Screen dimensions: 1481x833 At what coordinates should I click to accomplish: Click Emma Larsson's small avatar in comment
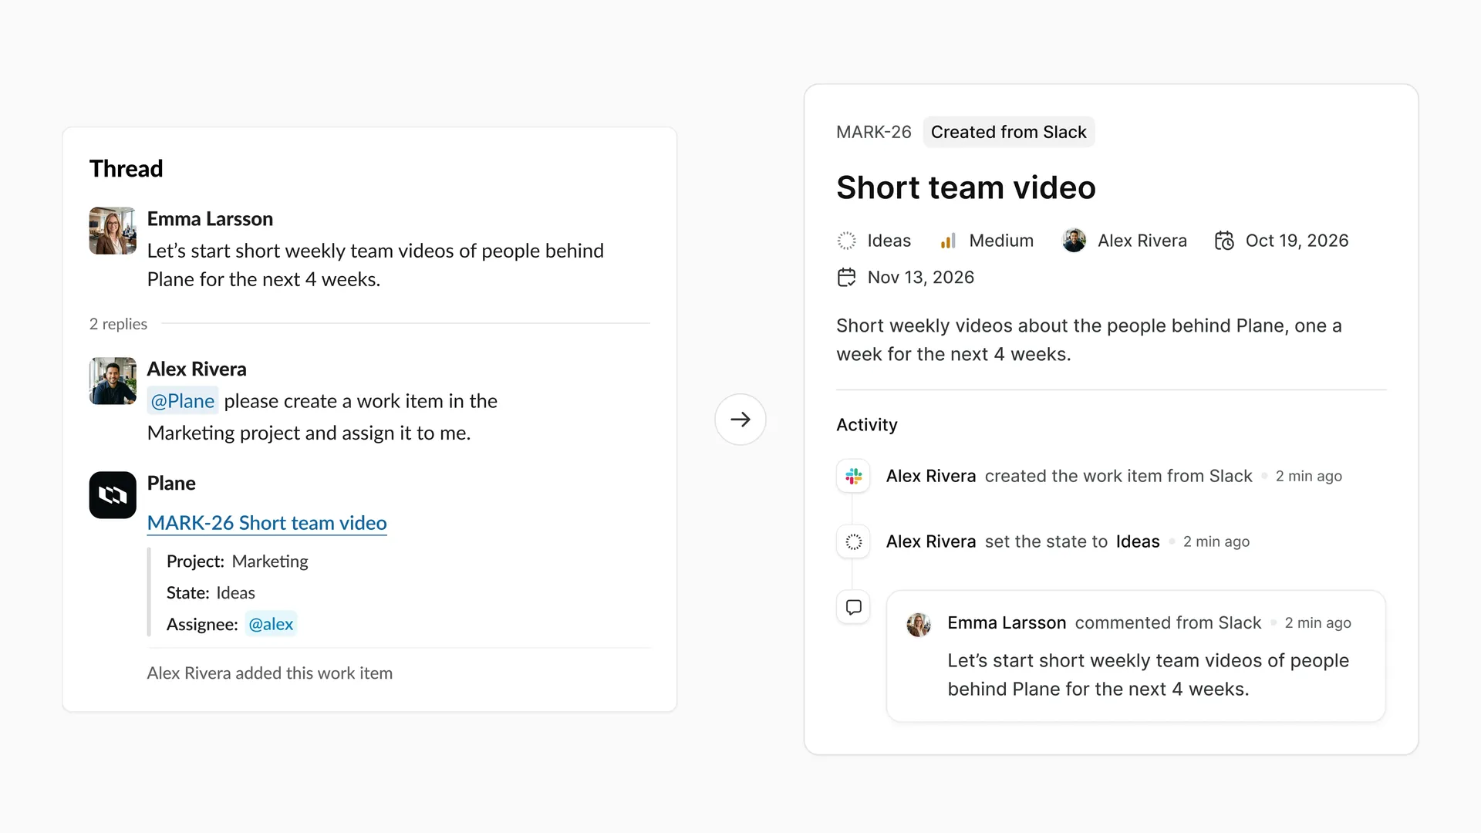pyautogui.click(x=919, y=623)
